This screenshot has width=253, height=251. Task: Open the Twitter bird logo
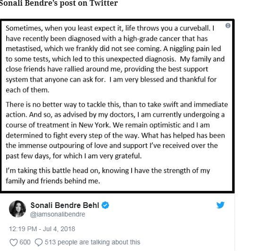coord(220,205)
